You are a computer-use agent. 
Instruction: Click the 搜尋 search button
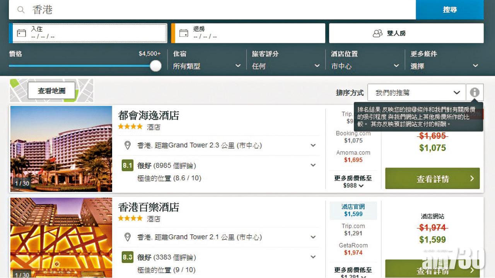coord(449,10)
